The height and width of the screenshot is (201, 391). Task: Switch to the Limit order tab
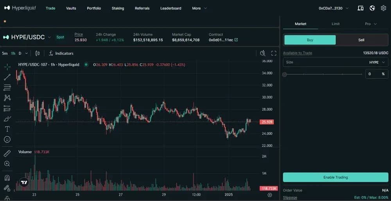[x=335, y=24]
